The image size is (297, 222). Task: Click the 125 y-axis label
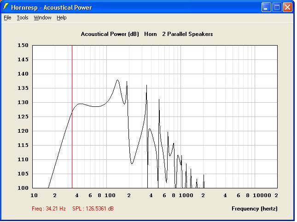pos(23,117)
